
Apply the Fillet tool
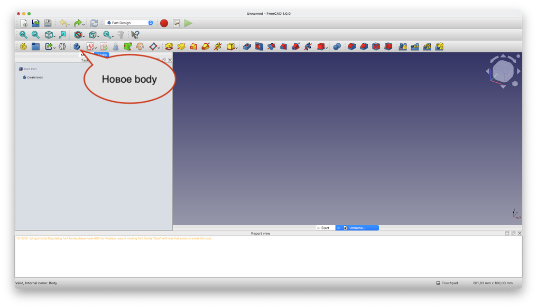pyautogui.click(x=351, y=46)
